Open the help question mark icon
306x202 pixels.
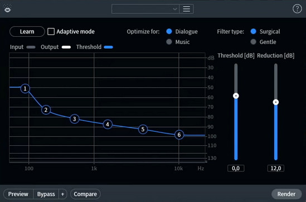click(x=297, y=9)
